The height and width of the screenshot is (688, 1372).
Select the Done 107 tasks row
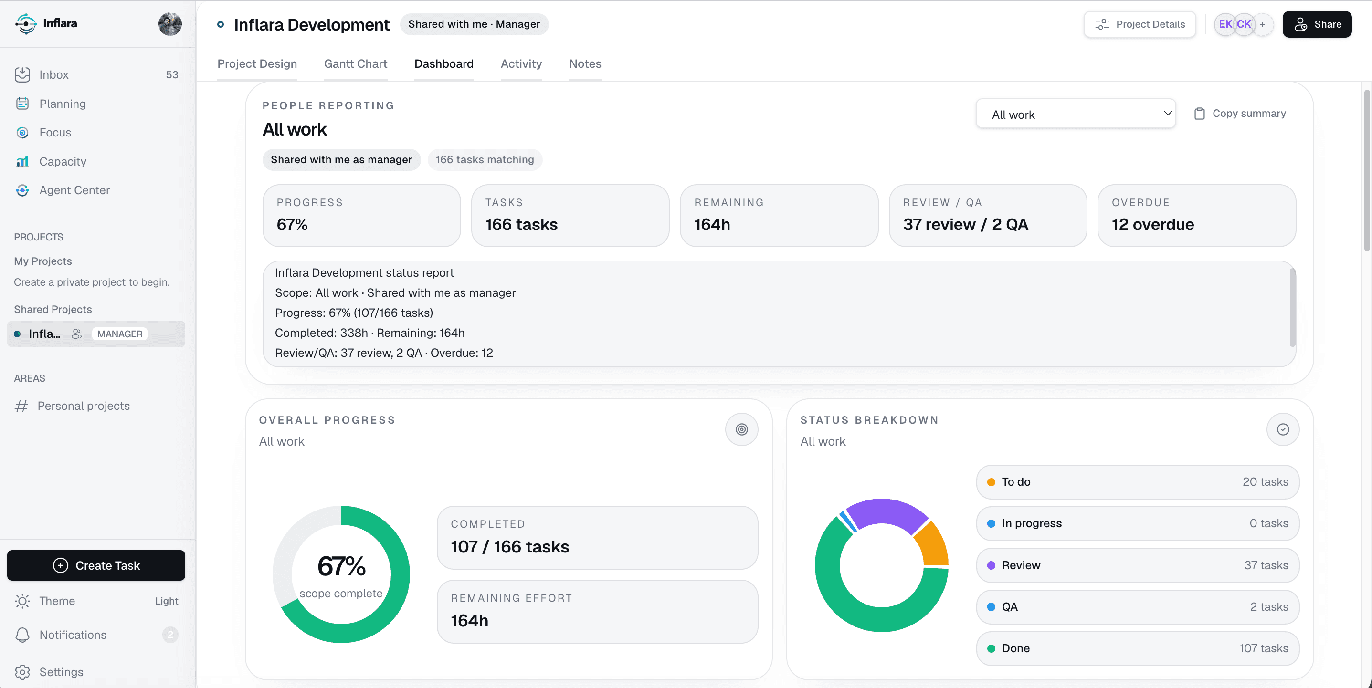(x=1138, y=648)
